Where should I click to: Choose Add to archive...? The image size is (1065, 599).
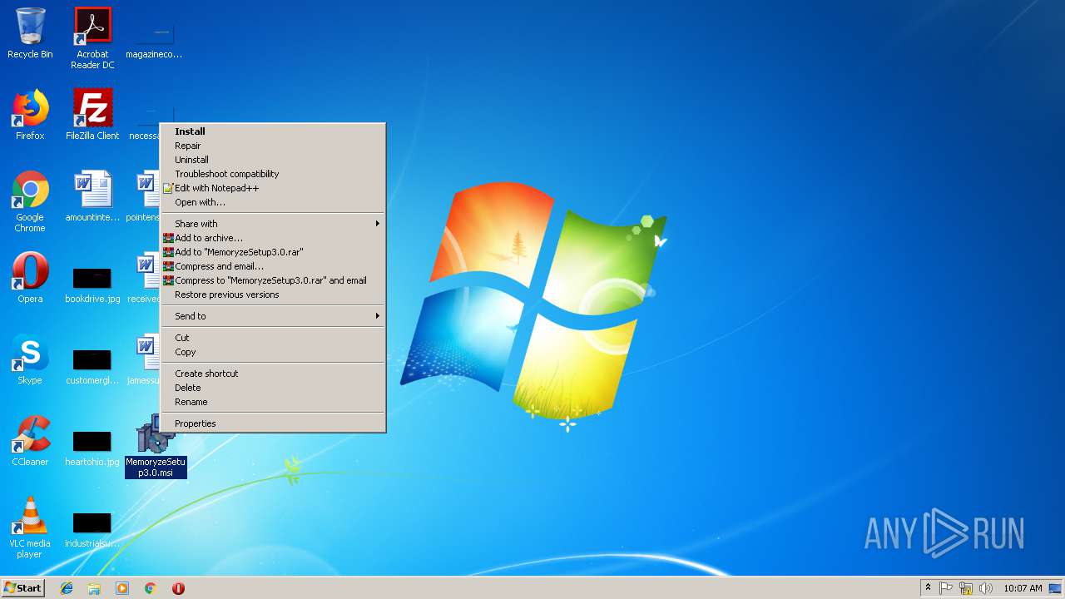[273, 238]
